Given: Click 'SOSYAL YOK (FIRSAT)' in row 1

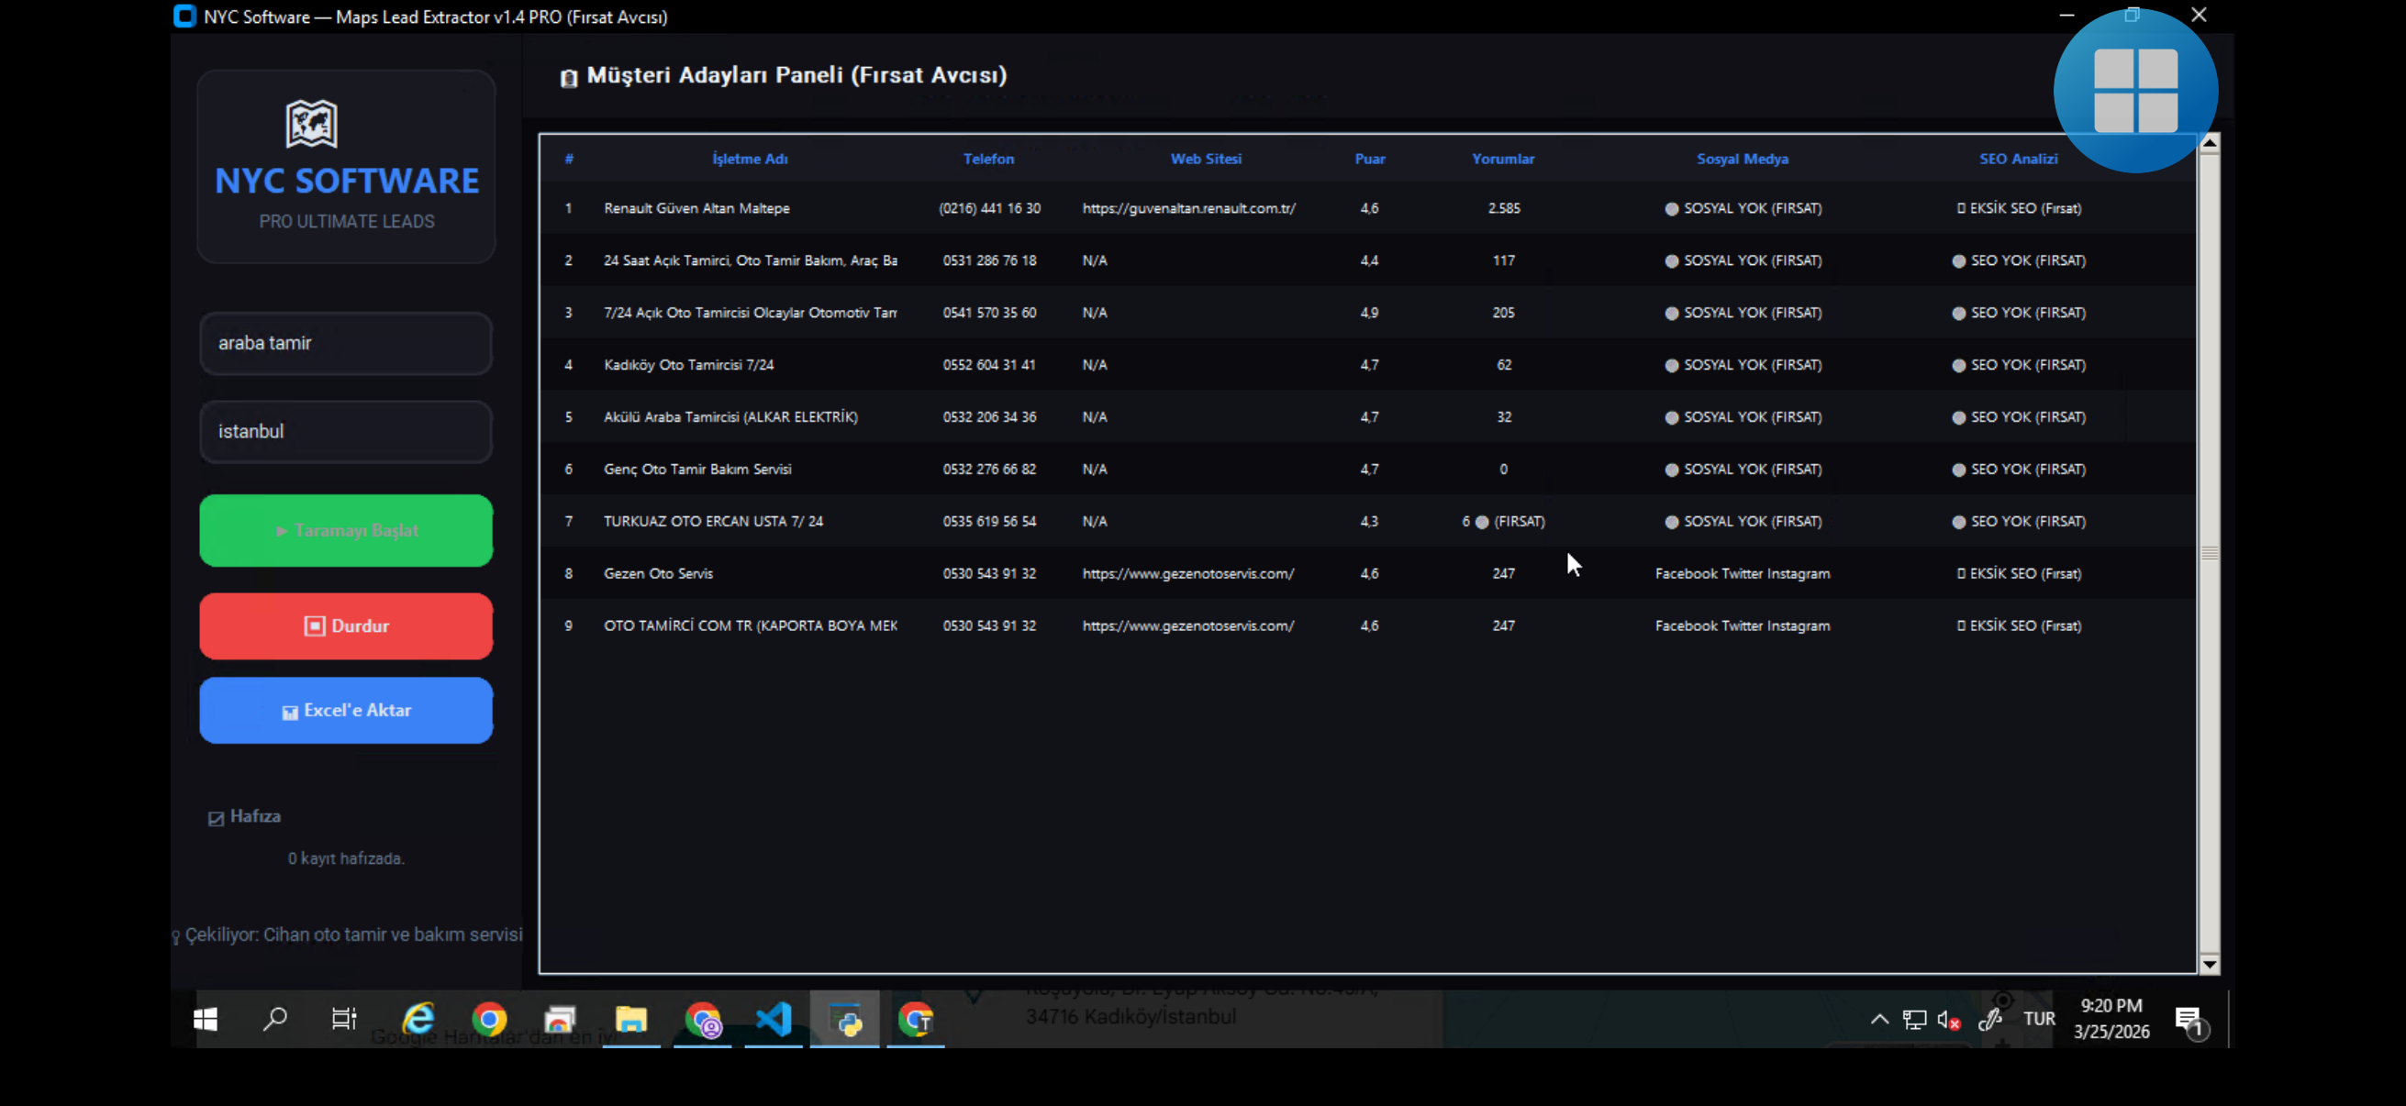Looking at the screenshot, I should point(1743,208).
